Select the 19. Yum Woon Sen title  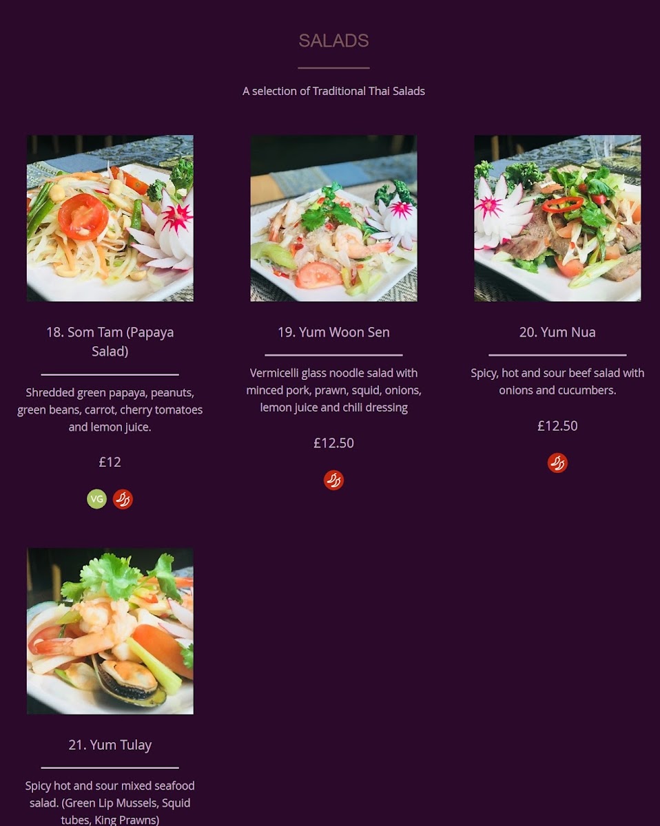click(333, 332)
